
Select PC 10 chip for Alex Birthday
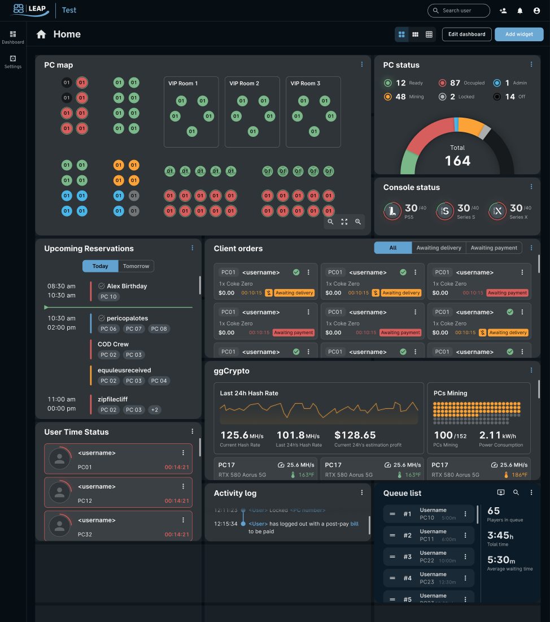tap(108, 297)
